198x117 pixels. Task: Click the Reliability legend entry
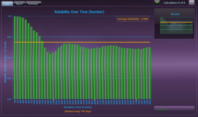tap(174, 109)
